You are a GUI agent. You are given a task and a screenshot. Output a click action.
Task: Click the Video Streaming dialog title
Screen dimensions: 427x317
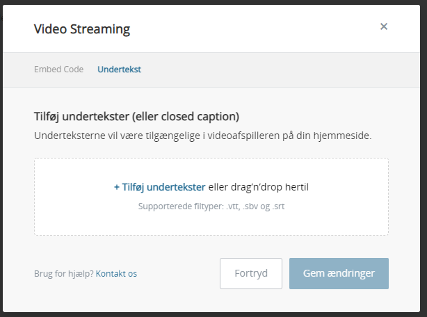(x=82, y=29)
